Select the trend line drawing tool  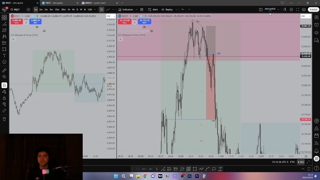tap(4, 24)
